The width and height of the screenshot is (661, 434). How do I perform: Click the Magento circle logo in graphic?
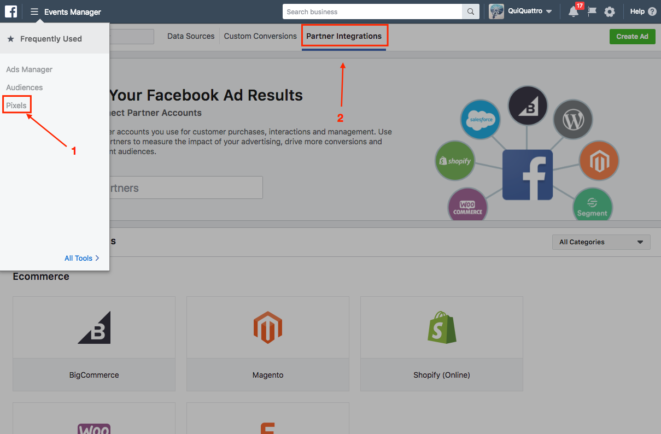point(599,161)
